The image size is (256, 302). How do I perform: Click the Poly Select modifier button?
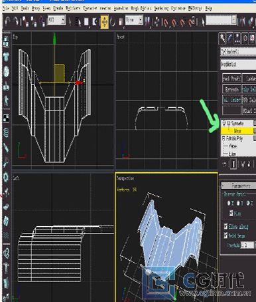pos(249,89)
